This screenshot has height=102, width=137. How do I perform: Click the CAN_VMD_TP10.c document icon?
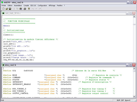pos(3,13)
